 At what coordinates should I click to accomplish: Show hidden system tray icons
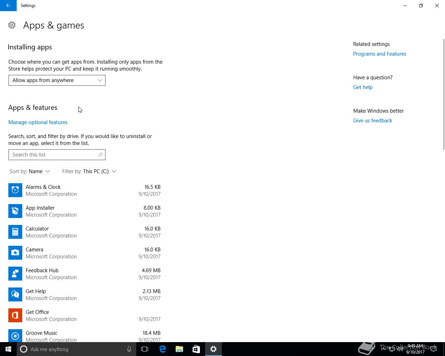pos(383,349)
